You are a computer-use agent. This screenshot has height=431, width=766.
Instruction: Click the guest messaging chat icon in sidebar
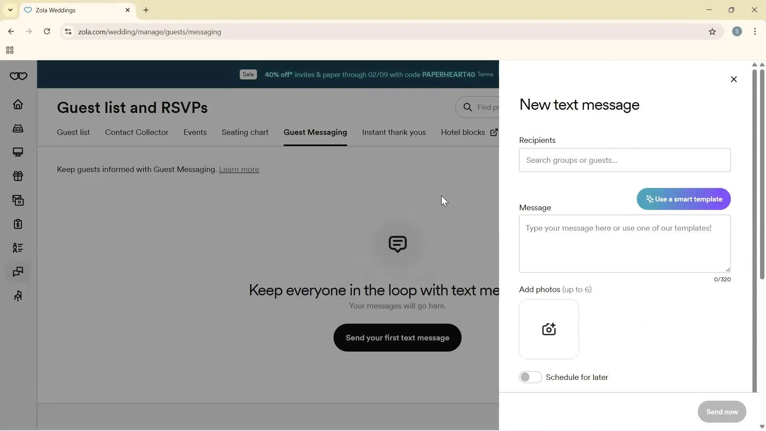18,272
